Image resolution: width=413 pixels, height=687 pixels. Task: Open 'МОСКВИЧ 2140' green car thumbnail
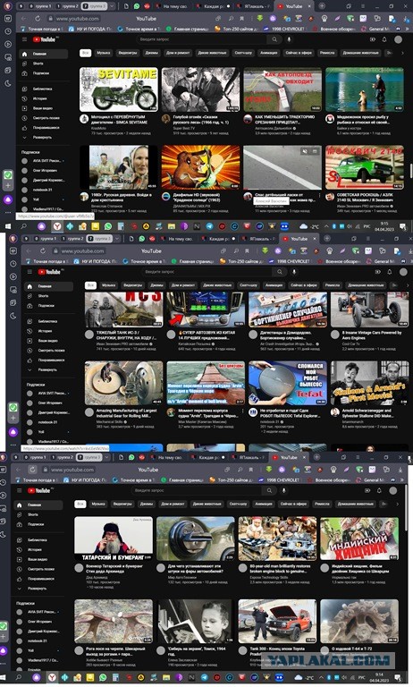coord(365,167)
